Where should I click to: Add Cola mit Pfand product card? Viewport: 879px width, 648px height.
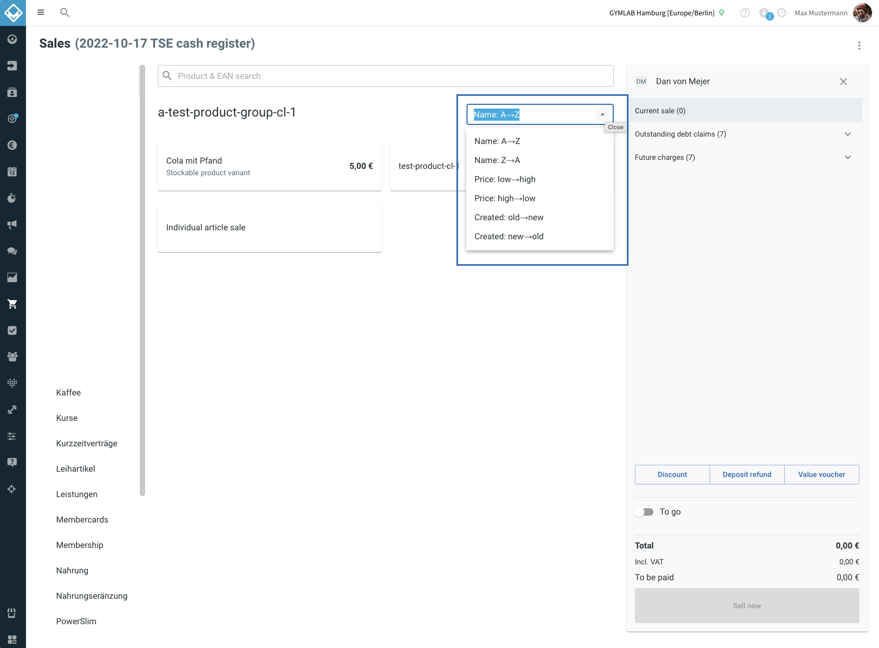tap(270, 166)
